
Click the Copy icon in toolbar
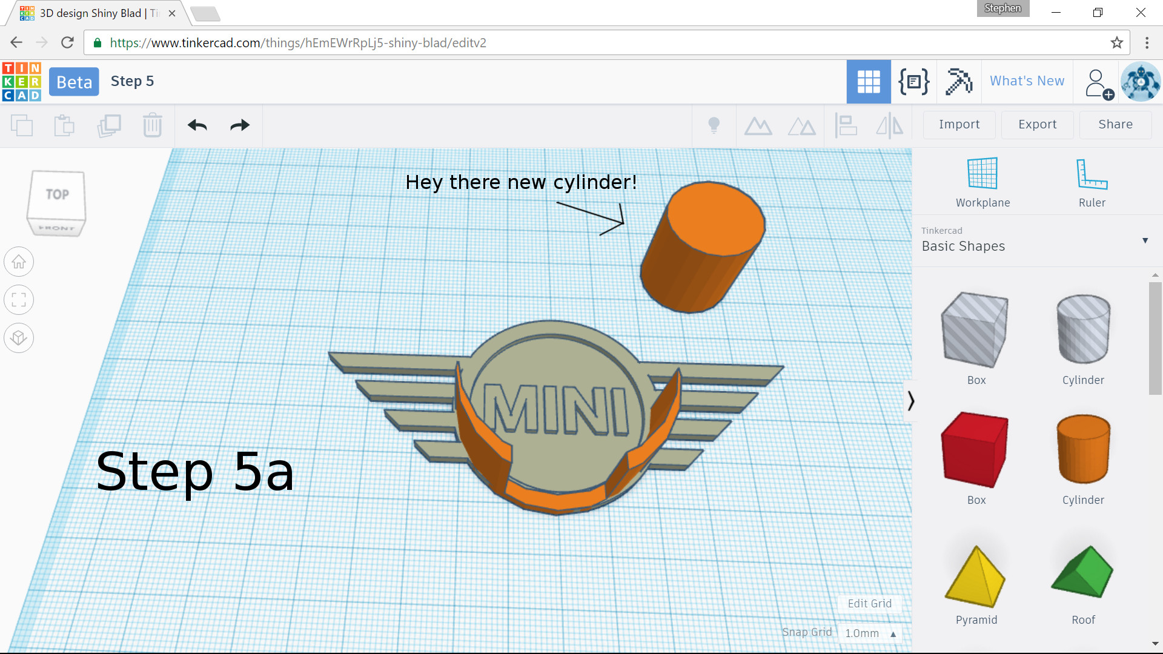click(22, 125)
